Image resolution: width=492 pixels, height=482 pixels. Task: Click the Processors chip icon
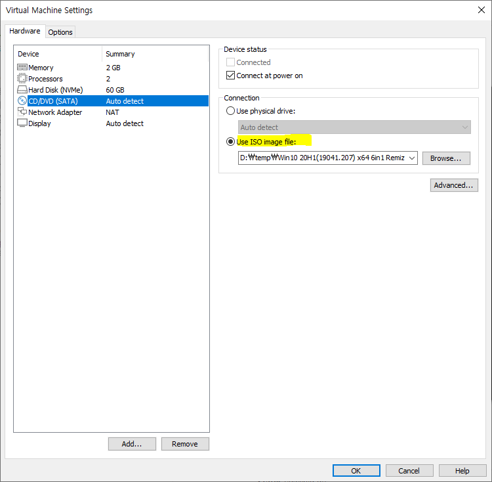22,78
